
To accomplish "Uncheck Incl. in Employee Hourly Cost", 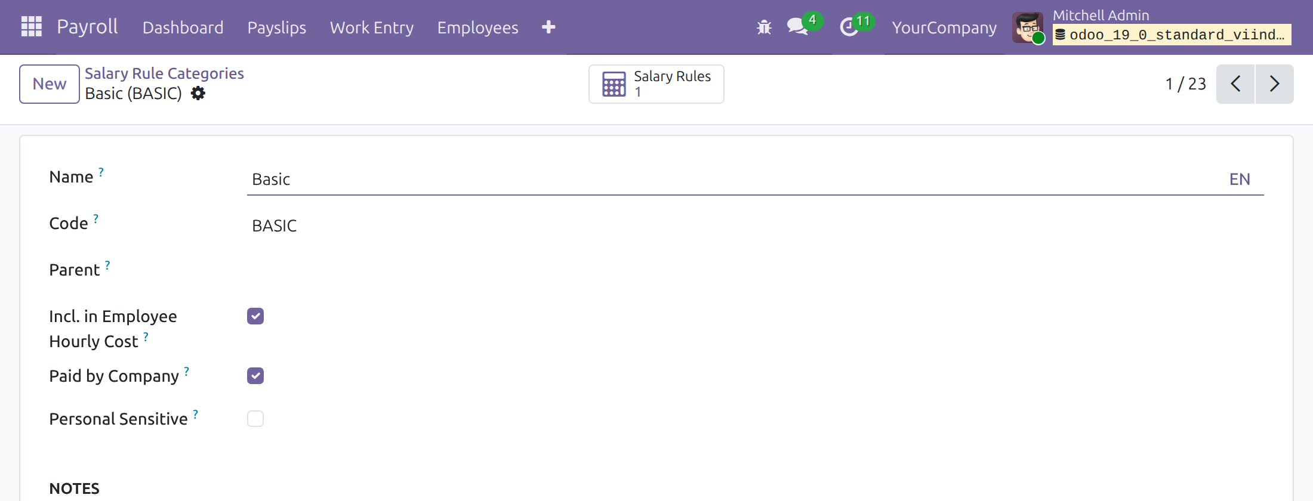I will 255,316.
